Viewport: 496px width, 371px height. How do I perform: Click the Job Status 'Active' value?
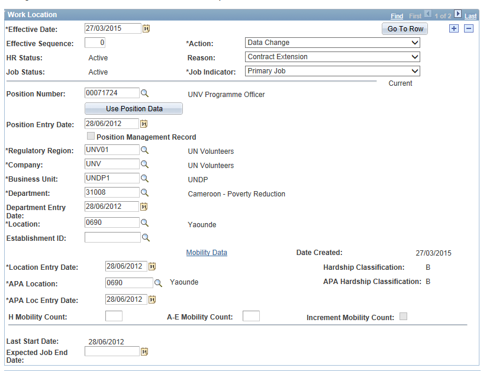98,72
